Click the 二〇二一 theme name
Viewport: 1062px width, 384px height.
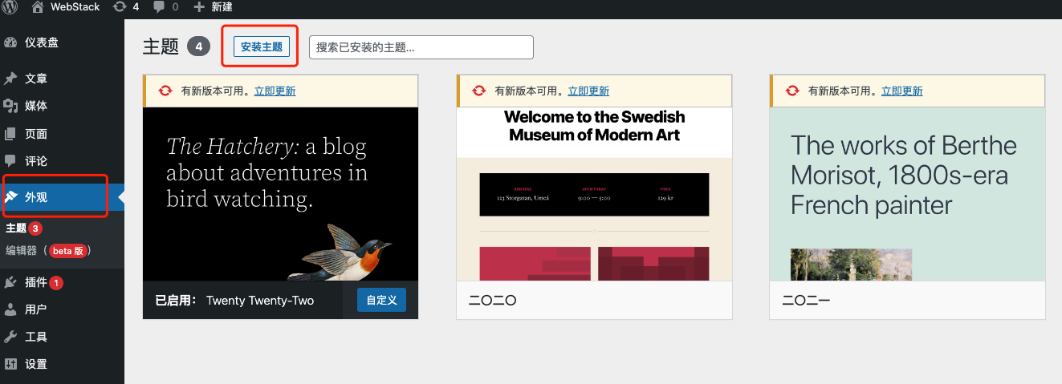point(806,301)
